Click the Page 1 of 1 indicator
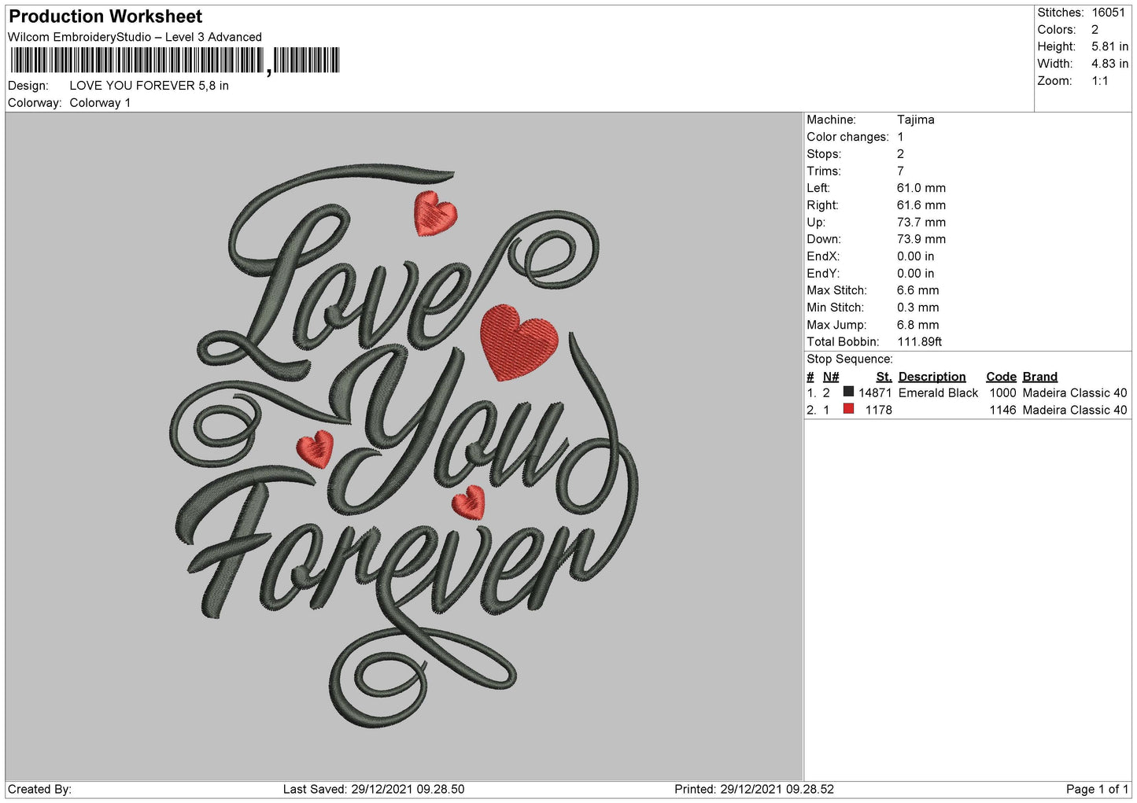 coord(1098,789)
